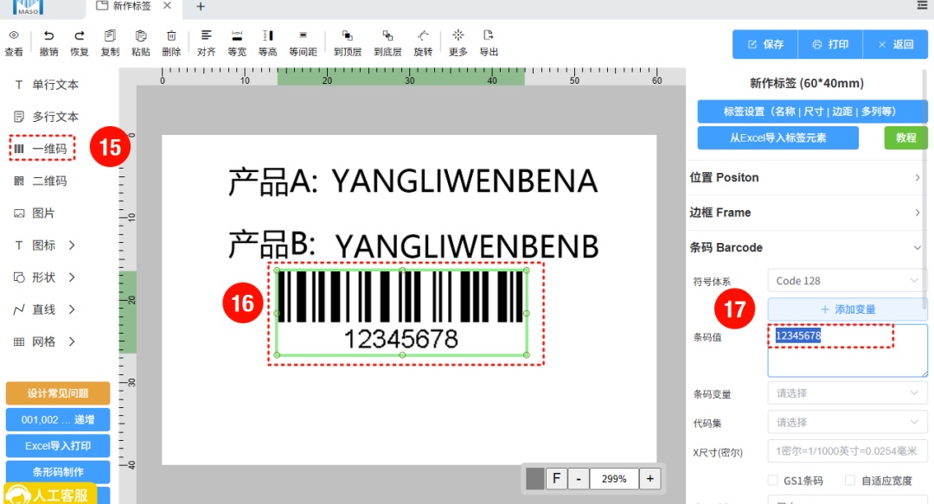Rotate element with the 旋转 icon
This screenshot has height=504, width=934.
coord(423,35)
